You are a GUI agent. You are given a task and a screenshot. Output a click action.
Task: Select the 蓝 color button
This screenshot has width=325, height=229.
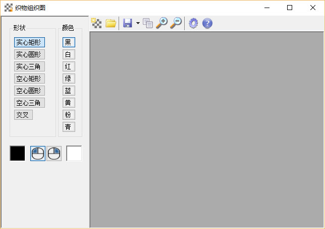point(69,91)
